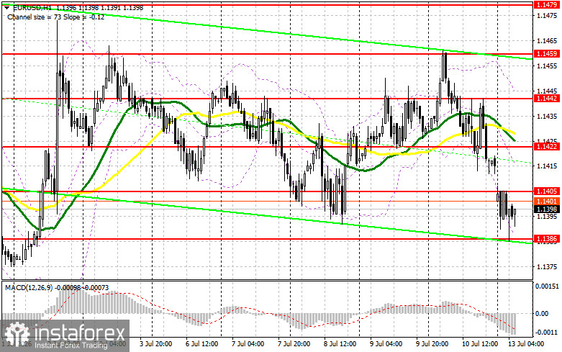Click the EURUSD chart dropdown triangle
Viewport: 562px width, 352px height.
(6, 7)
